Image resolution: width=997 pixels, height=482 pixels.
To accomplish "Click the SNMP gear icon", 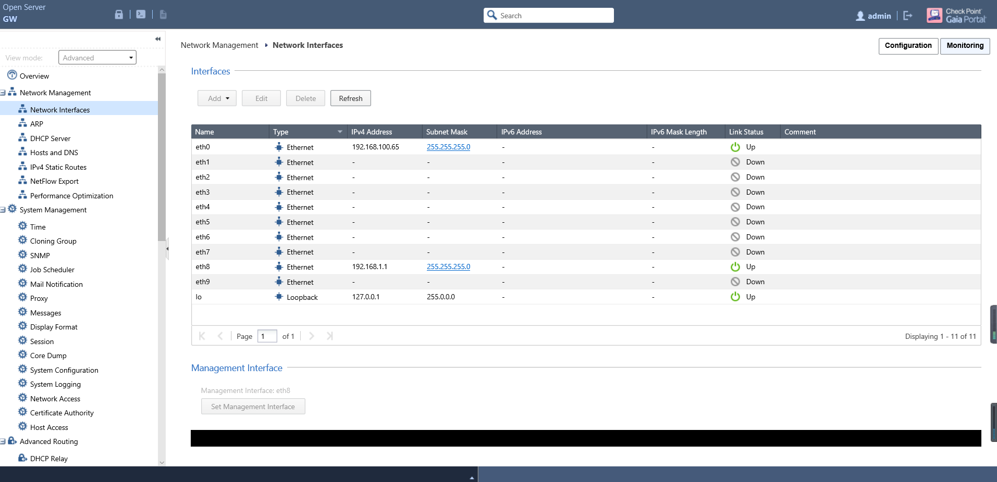I will tap(22, 255).
